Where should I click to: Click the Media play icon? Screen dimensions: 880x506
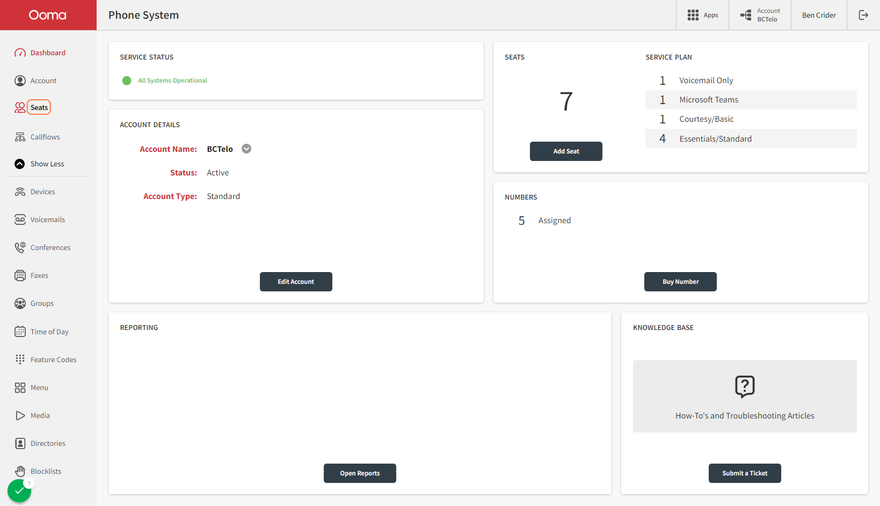click(x=20, y=415)
